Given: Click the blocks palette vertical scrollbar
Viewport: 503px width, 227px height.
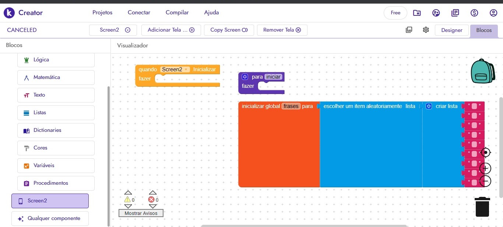Looking at the screenshot, I should (x=108, y=156).
